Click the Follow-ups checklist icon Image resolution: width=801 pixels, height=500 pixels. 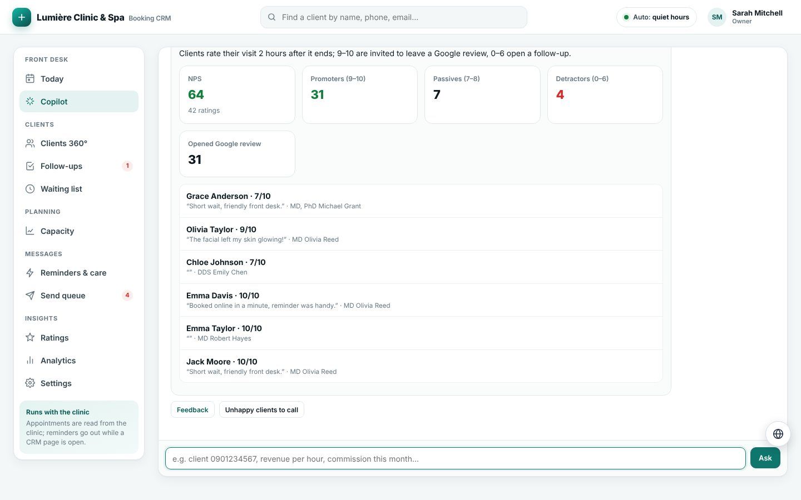[x=30, y=166]
